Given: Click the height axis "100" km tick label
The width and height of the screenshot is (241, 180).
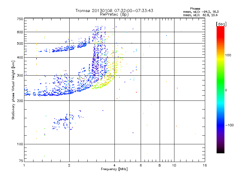Looking at the screenshot, I should (20, 144).
